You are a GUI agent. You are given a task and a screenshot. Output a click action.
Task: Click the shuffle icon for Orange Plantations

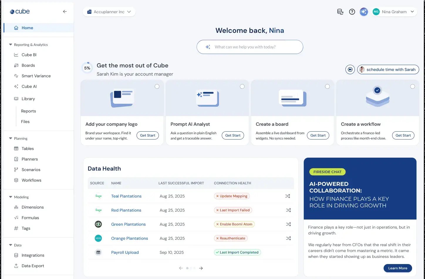pyautogui.click(x=289, y=238)
